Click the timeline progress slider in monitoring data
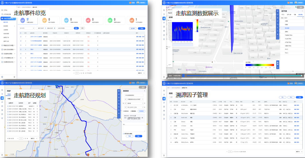 click(244, 76)
